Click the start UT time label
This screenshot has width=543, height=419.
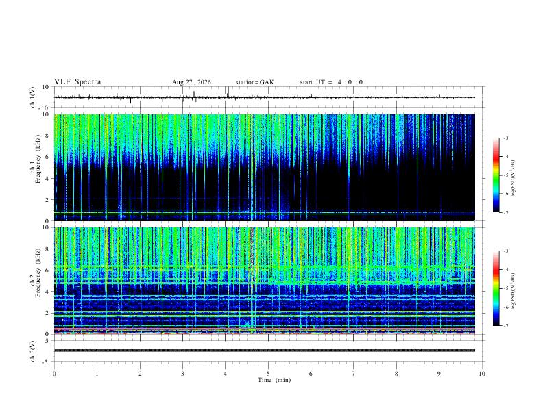331,82
